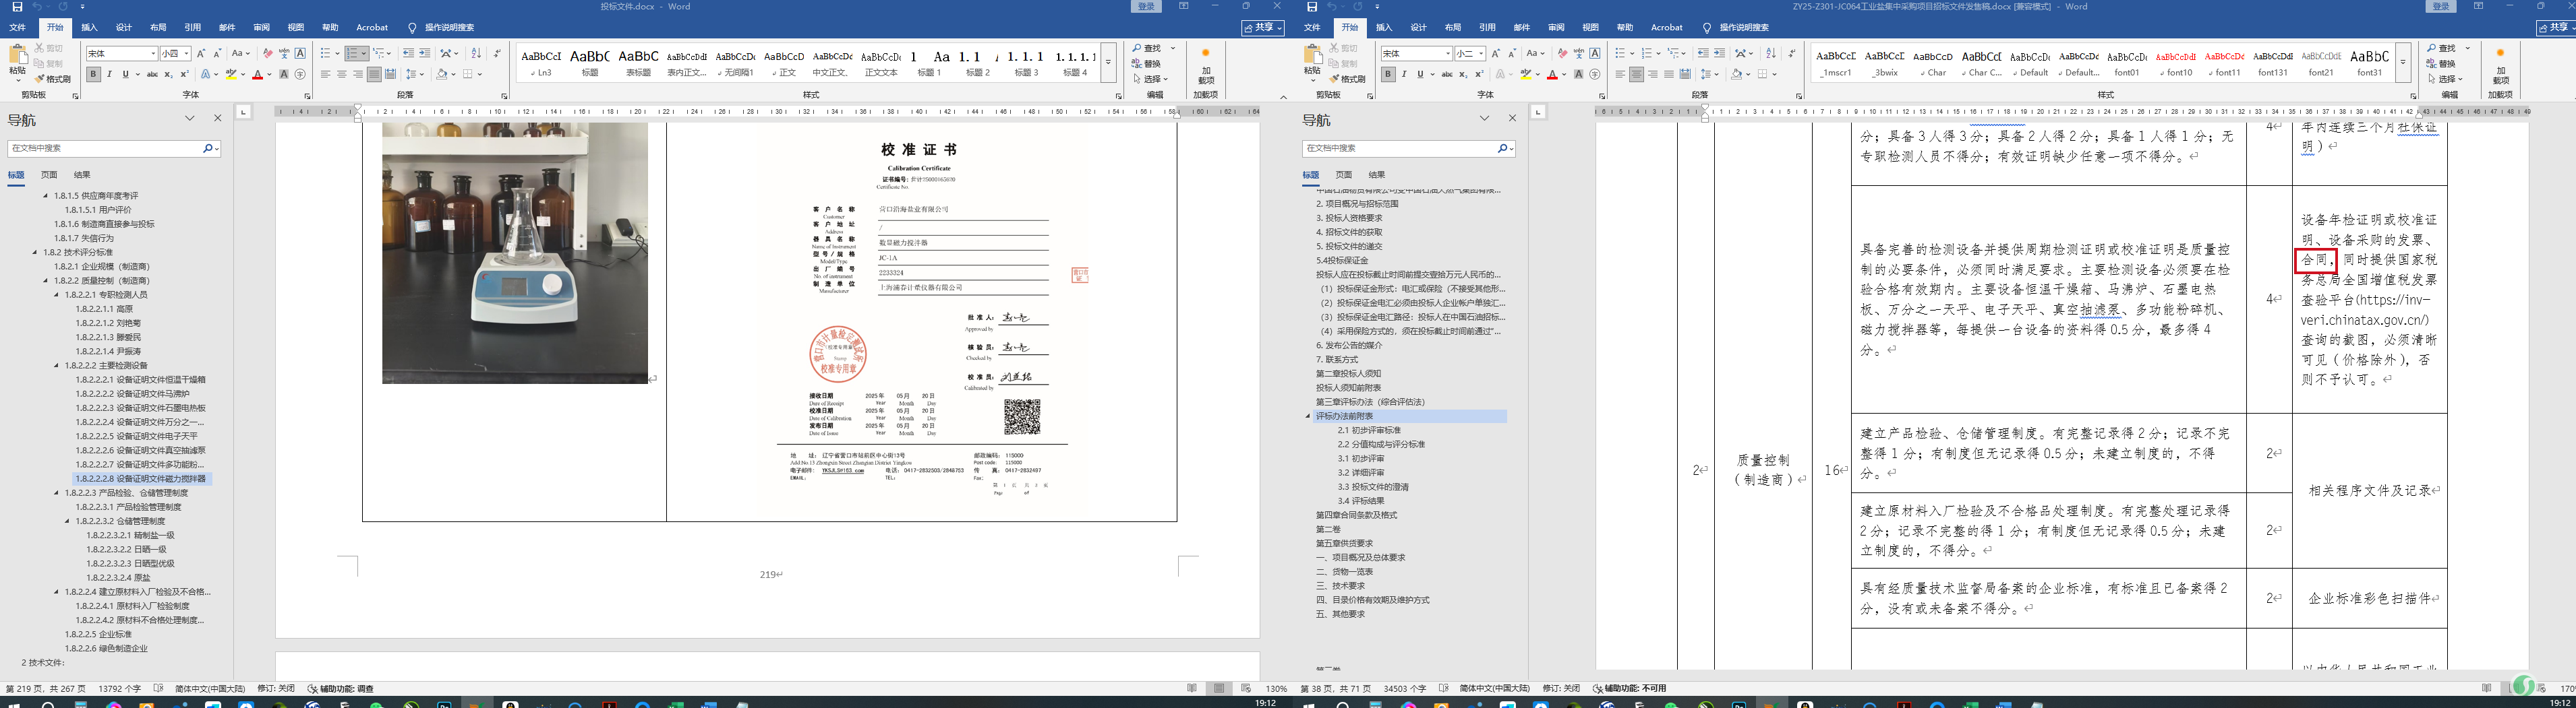Toggle justify alignment in left Word window
Screen dimensions: 2576x708
tap(374, 75)
